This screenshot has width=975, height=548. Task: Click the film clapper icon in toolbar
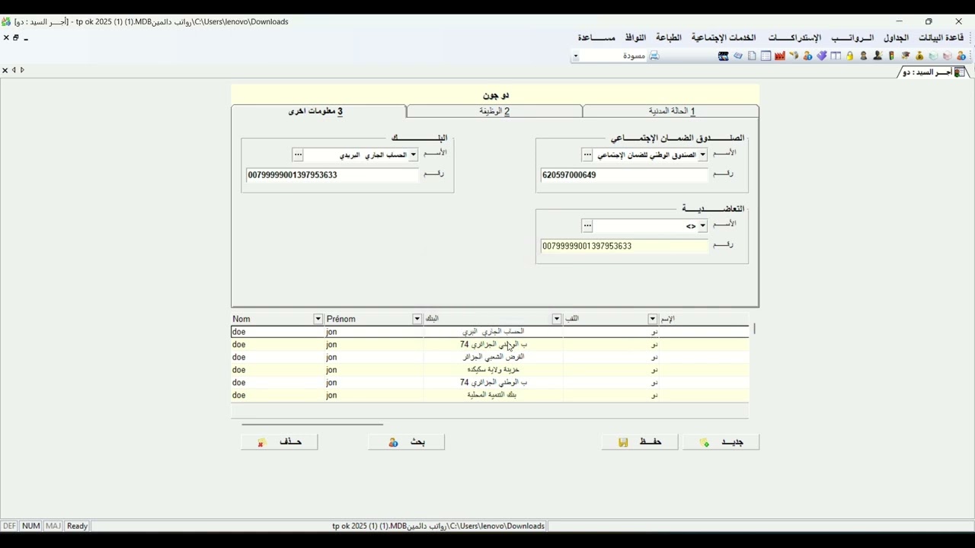pyautogui.click(x=724, y=56)
